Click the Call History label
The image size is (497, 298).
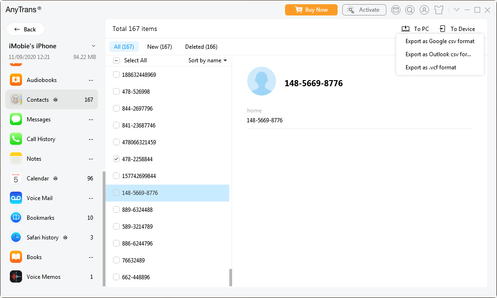(x=41, y=139)
